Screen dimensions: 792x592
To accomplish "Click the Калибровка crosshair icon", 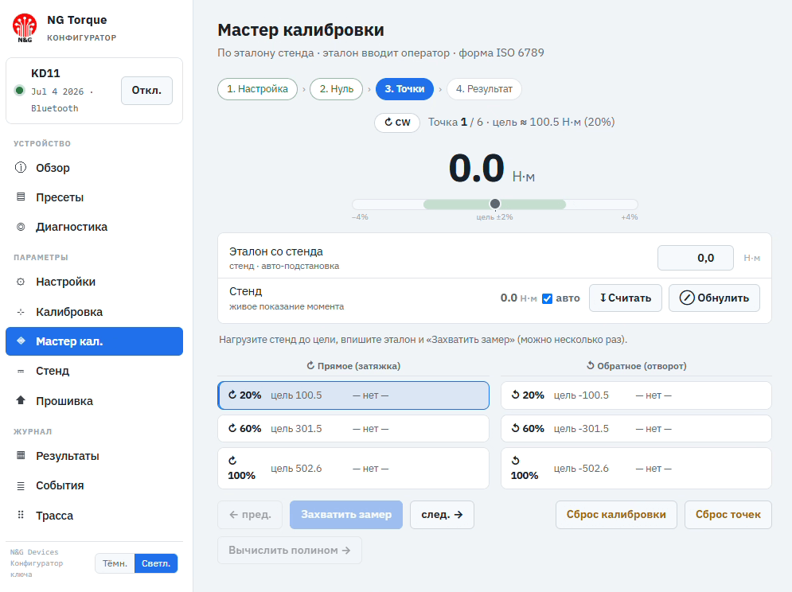I will pos(21,312).
